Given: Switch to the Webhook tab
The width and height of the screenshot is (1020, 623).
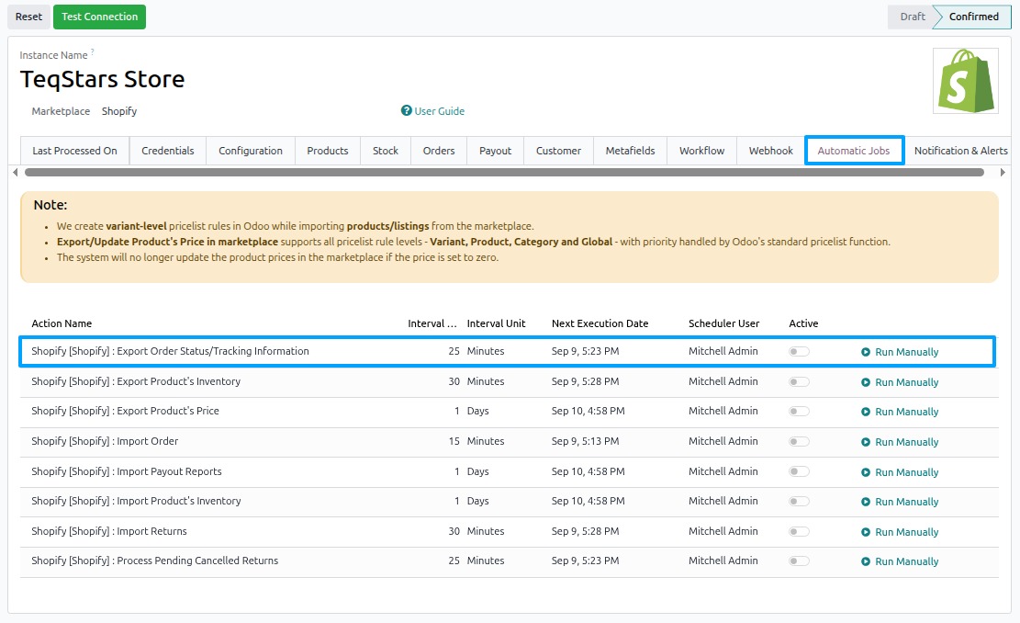Looking at the screenshot, I should (771, 151).
